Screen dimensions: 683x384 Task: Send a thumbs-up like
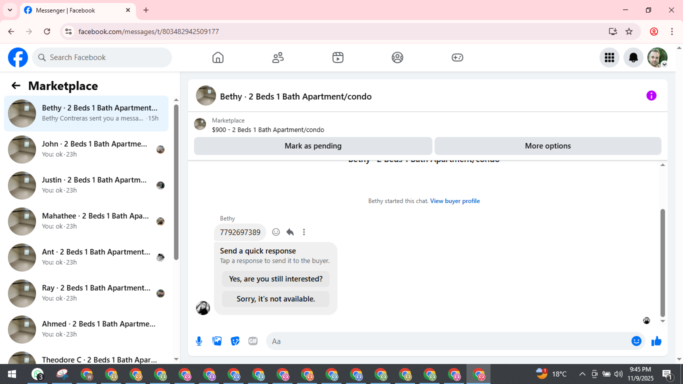[x=656, y=341]
